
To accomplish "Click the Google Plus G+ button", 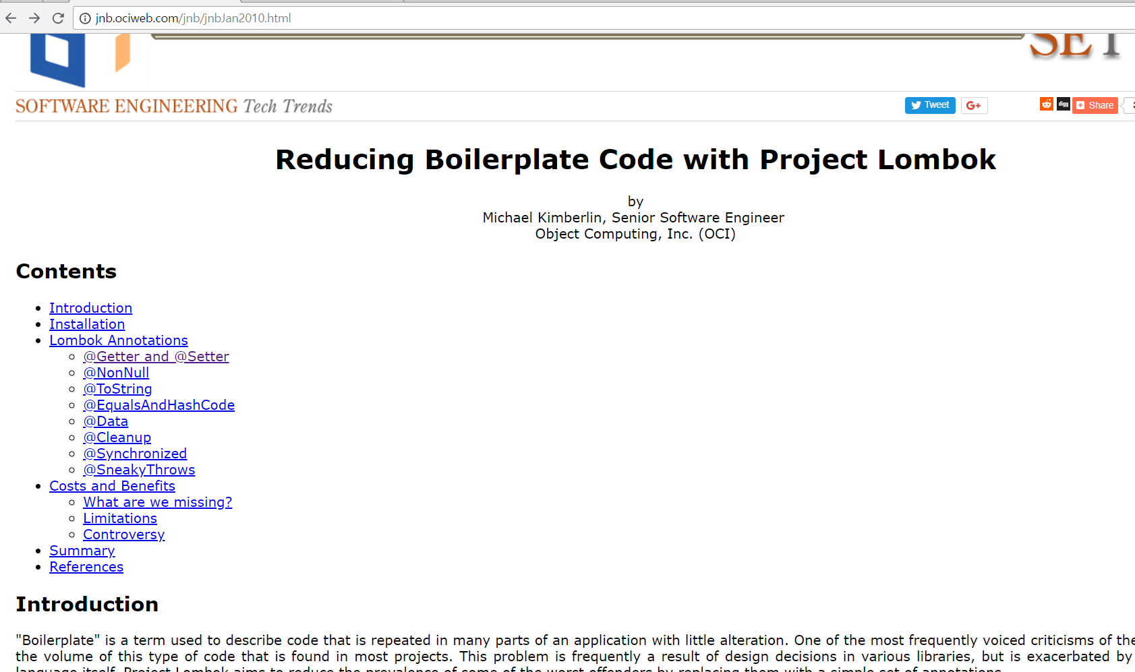I will click(974, 105).
